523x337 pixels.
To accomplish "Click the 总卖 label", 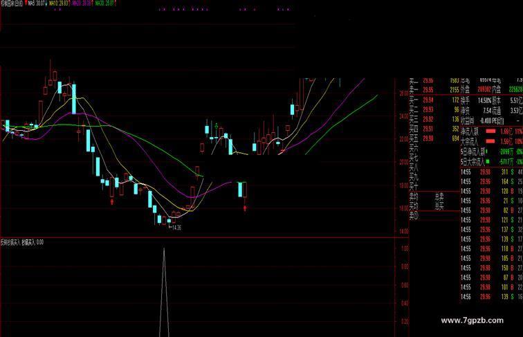I will 439,197.
